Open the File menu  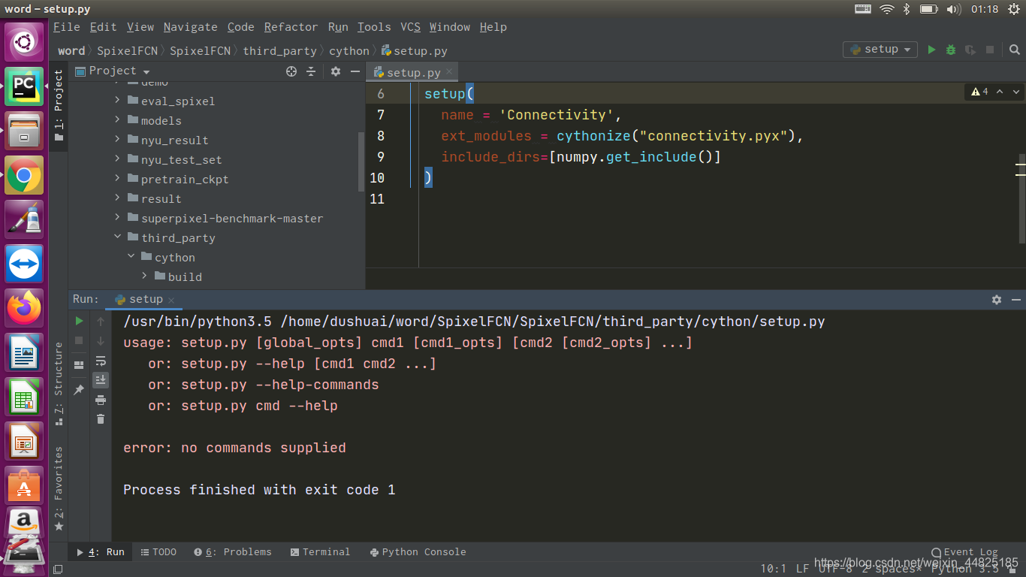point(66,27)
